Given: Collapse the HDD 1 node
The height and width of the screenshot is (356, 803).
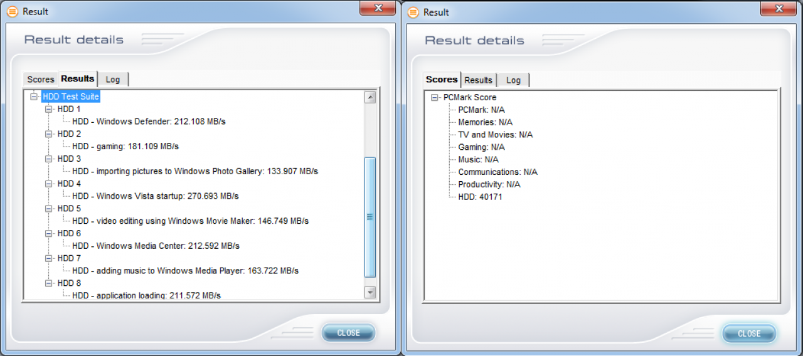Looking at the screenshot, I should 49,109.
